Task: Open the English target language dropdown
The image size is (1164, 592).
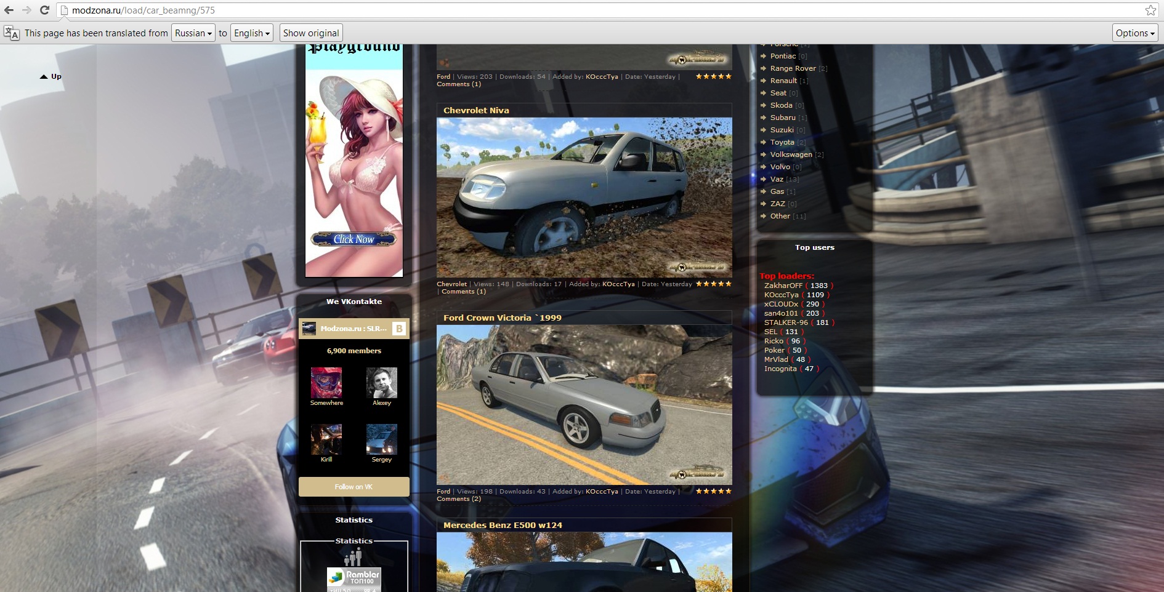Action: [x=252, y=33]
